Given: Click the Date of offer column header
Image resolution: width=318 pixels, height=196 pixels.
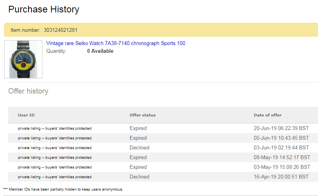Looking at the screenshot, I should (267, 115).
